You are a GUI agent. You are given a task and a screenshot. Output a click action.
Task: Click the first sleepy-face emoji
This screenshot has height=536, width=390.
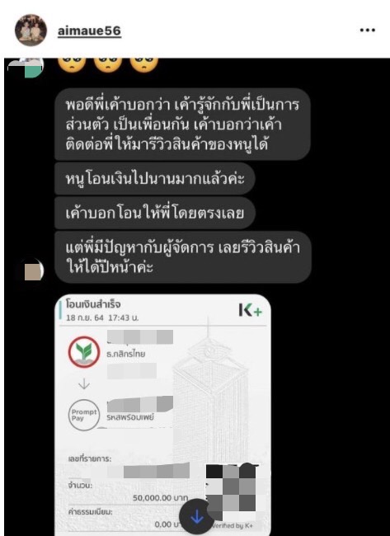click(x=72, y=64)
